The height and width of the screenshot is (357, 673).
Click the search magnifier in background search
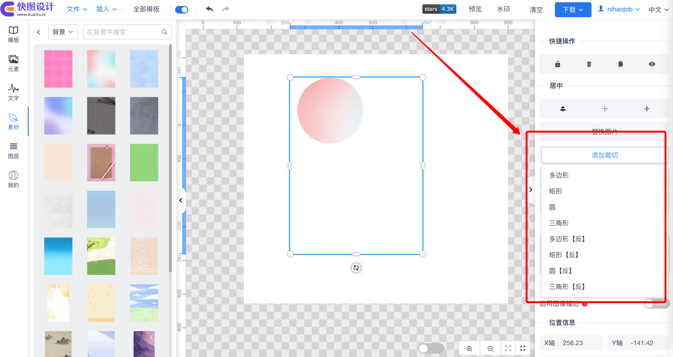pos(164,32)
